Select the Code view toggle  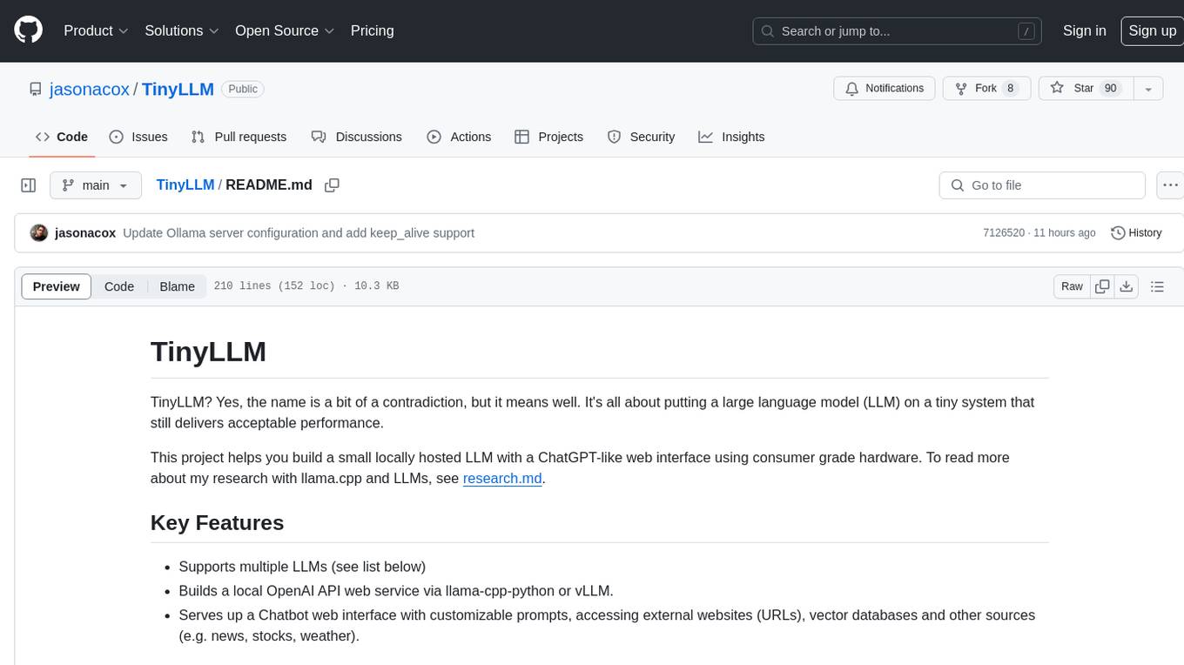[x=119, y=286]
